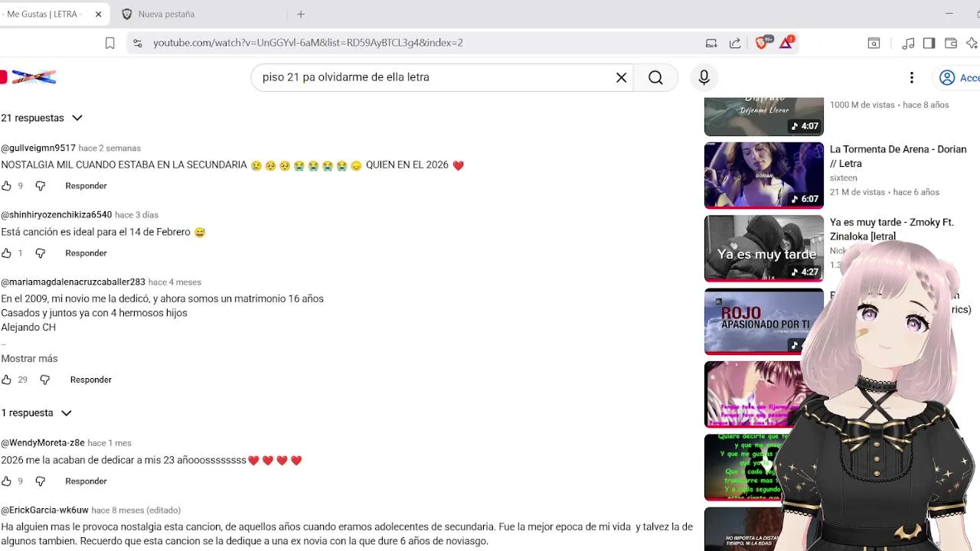The image size is (980, 551).
Task: Share this page via the address bar
Action: coord(735,43)
